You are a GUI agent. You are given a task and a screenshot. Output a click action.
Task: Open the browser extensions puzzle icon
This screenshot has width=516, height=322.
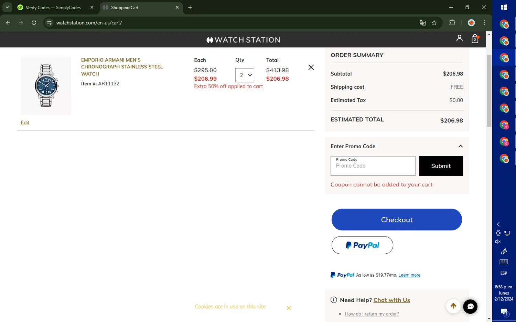(x=452, y=23)
